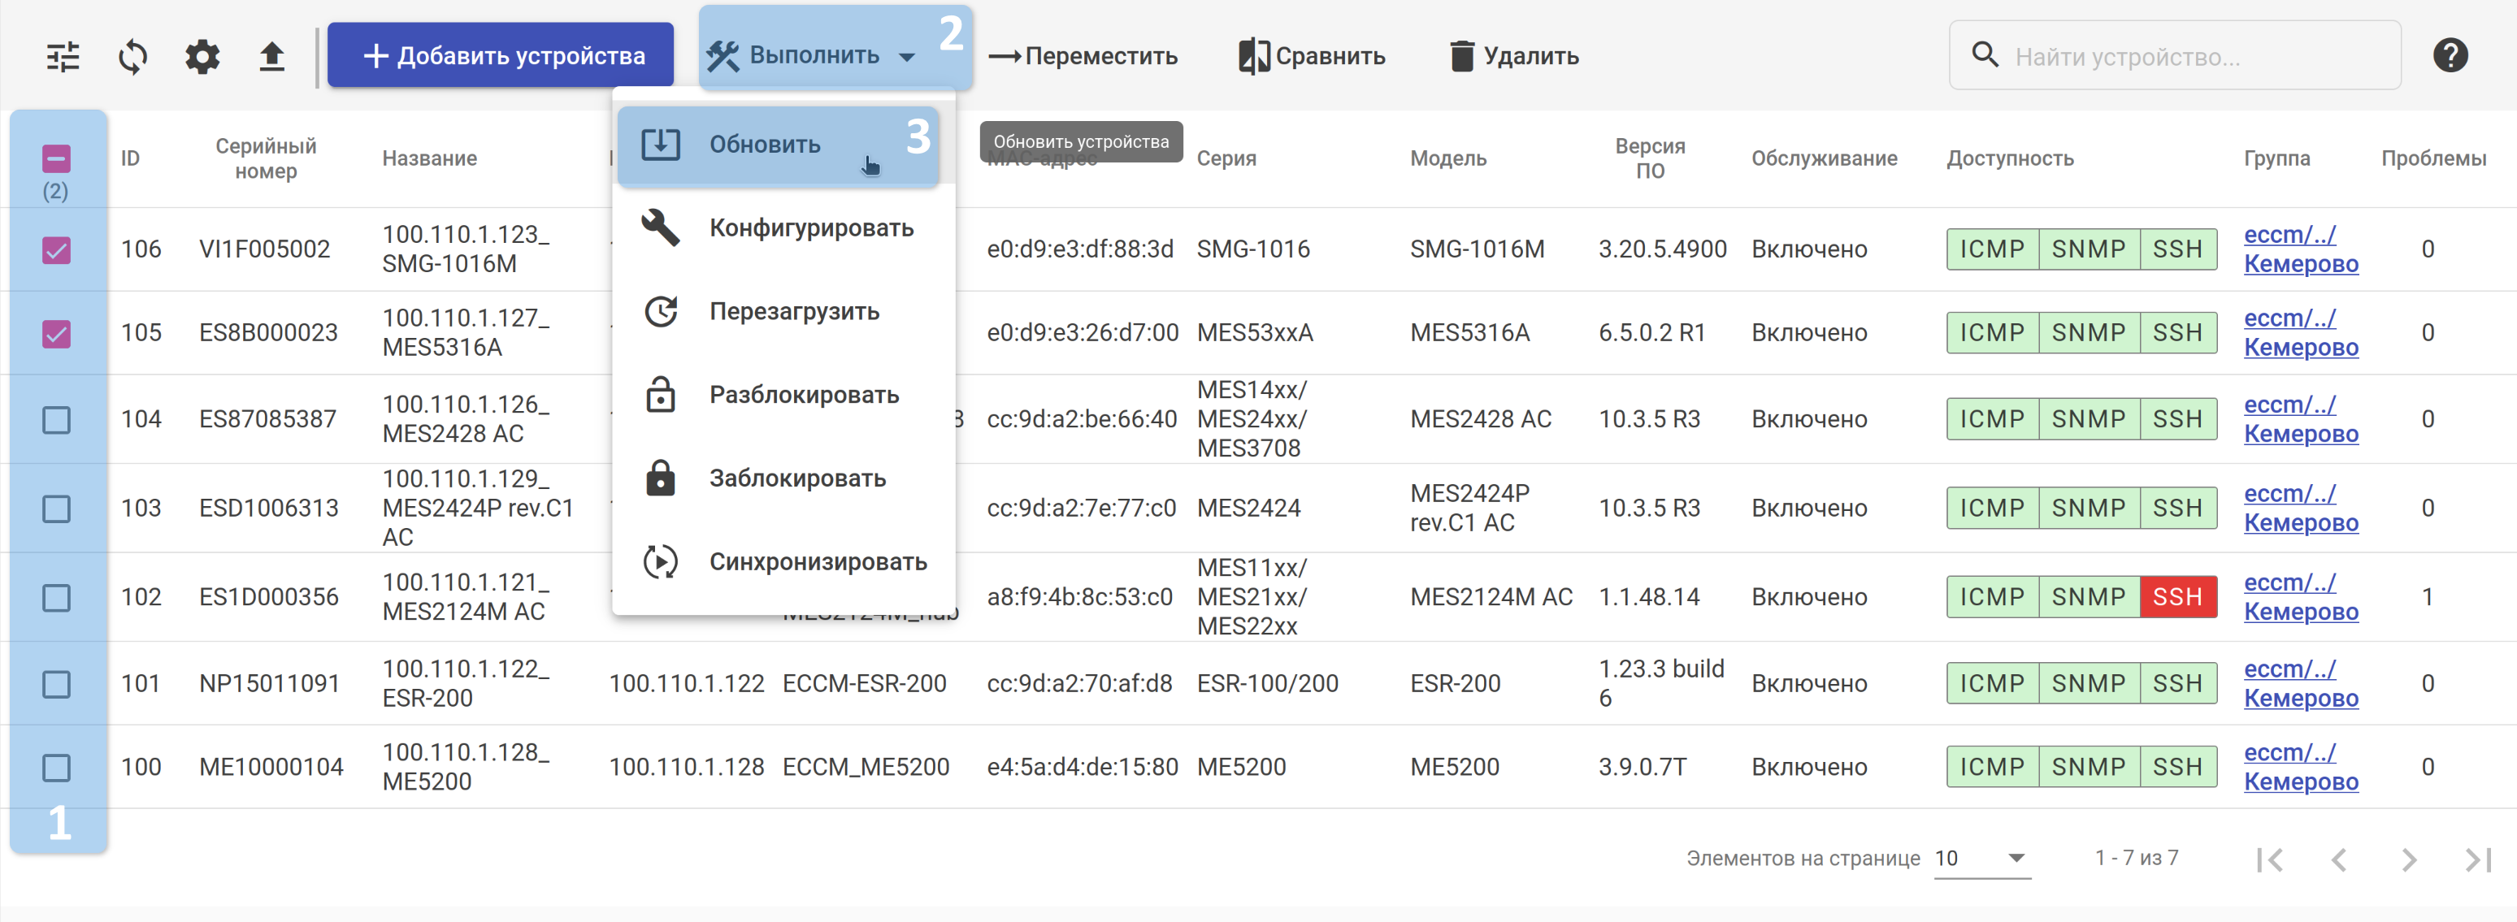Go to the last page arrow
Viewport: 2517px width, 922px height.
pyautogui.click(x=2477, y=859)
